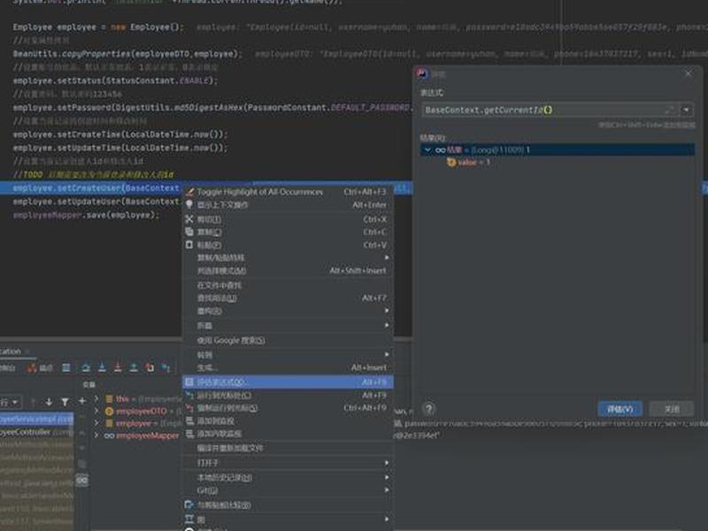Expand the employeeMapper variable node

point(96,435)
